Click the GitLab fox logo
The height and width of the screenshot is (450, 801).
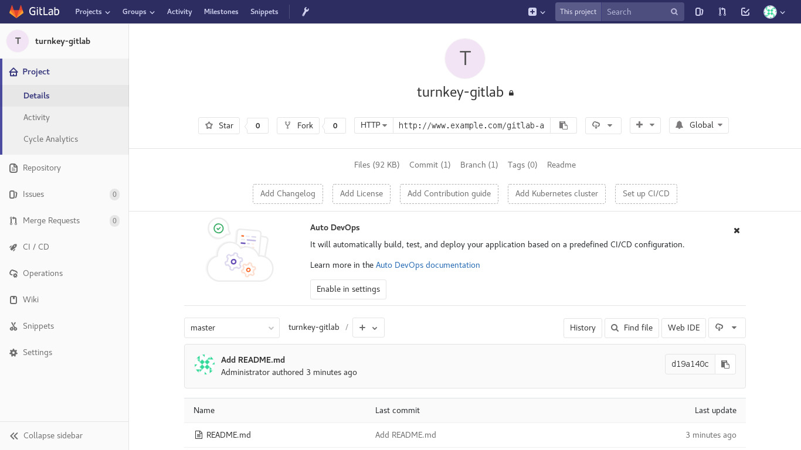(16, 12)
